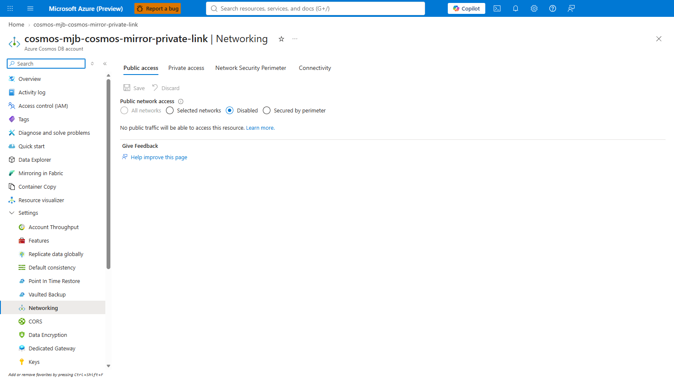The width and height of the screenshot is (674, 379).
Task: Click the Access control (IAM) icon
Action: [x=12, y=106]
